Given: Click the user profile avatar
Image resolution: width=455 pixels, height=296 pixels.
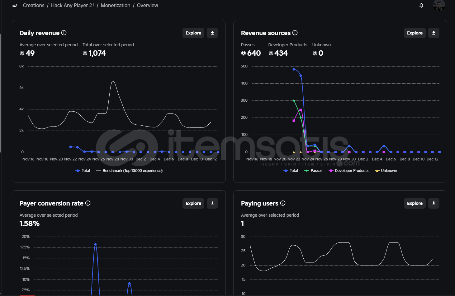Looking at the screenshot, I should (x=438, y=5).
